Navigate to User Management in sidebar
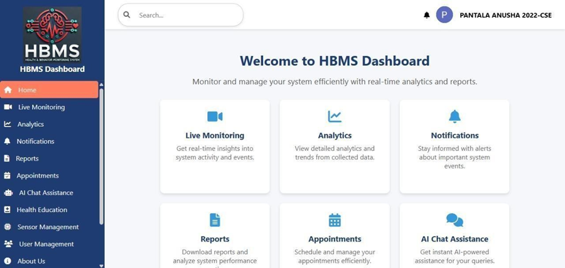The height and width of the screenshot is (268, 565). (x=46, y=244)
